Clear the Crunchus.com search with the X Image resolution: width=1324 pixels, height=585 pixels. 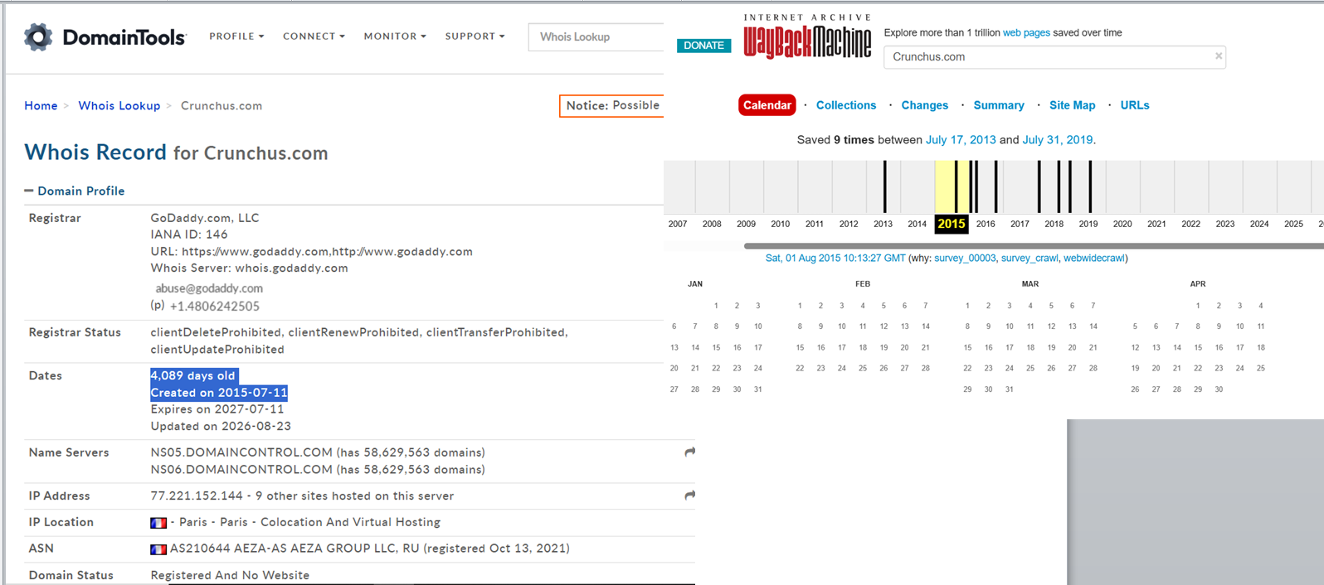pos(1219,56)
